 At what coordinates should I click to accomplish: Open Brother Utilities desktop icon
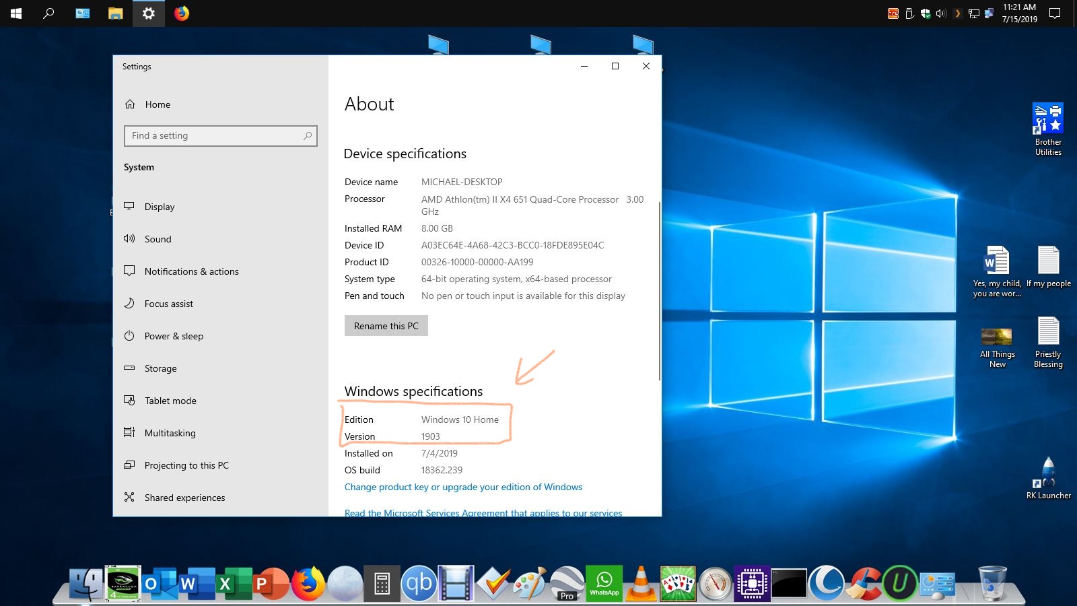pyautogui.click(x=1048, y=129)
